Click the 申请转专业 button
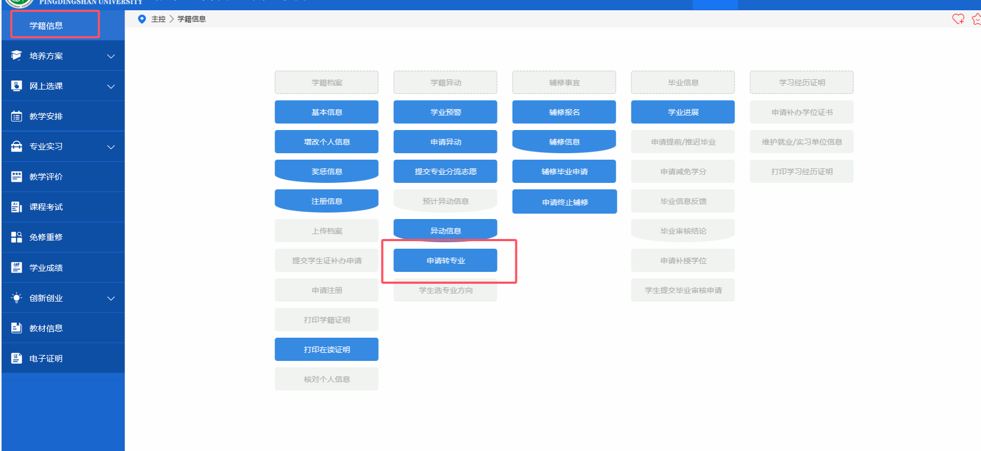This screenshot has width=981, height=451. [x=445, y=261]
